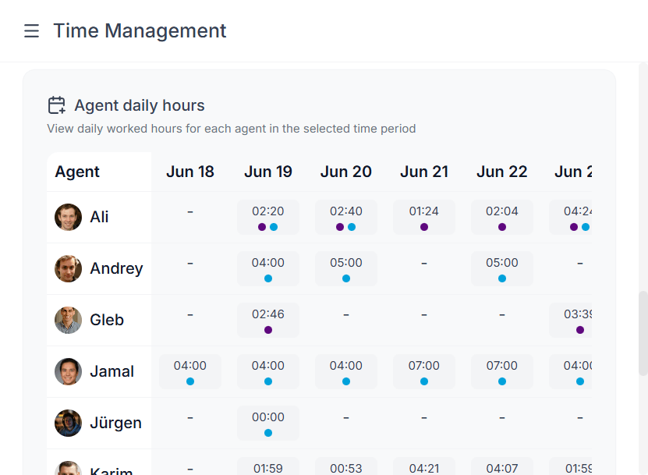The image size is (648, 475).
Task: Click Jamal's profile avatar
Action: (x=69, y=371)
